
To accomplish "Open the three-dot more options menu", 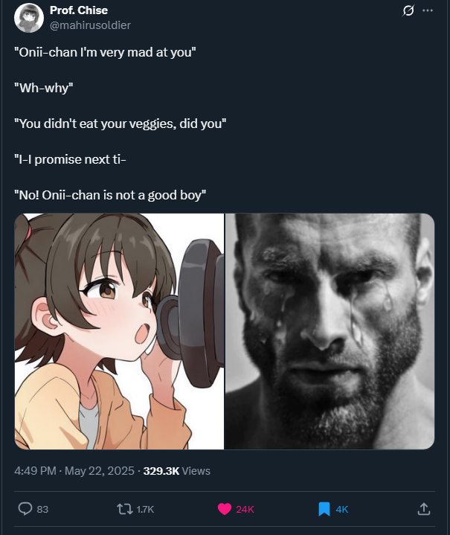I will [428, 10].
